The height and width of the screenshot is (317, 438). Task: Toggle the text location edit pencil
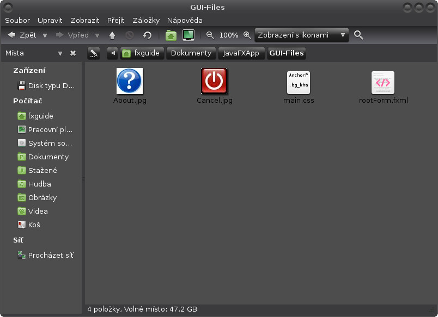(94, 53)
